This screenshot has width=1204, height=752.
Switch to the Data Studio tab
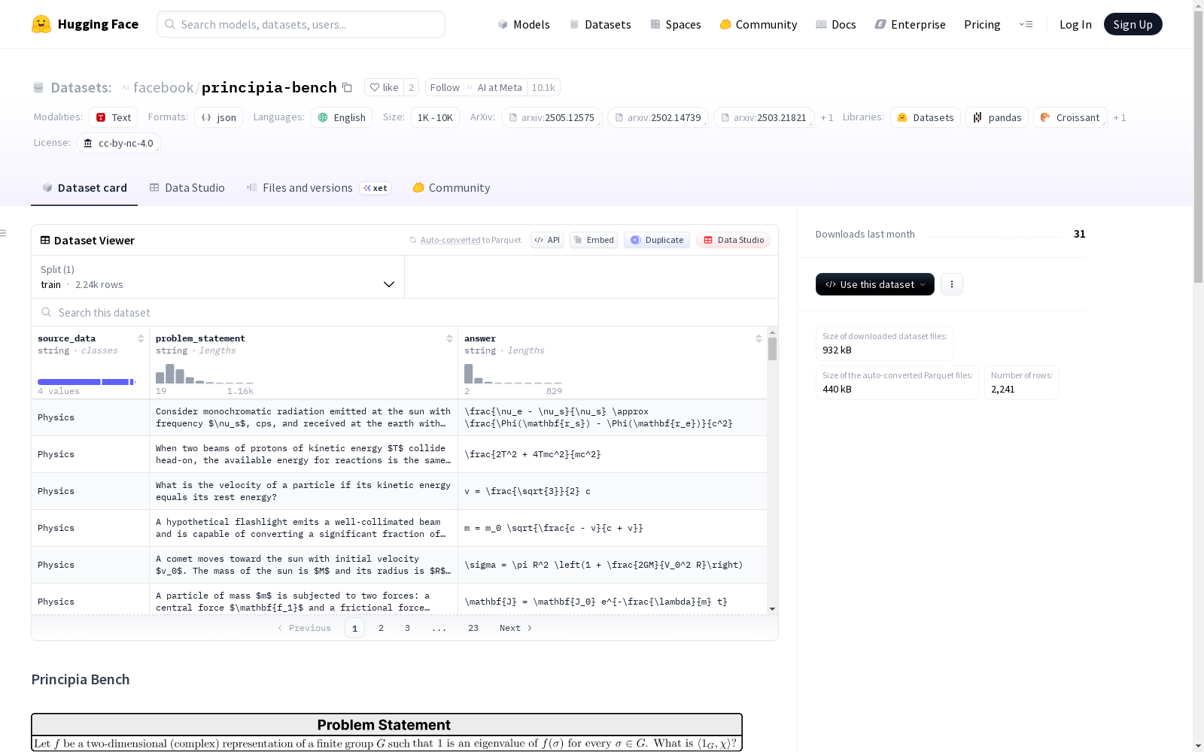click(x=187, y=188)
